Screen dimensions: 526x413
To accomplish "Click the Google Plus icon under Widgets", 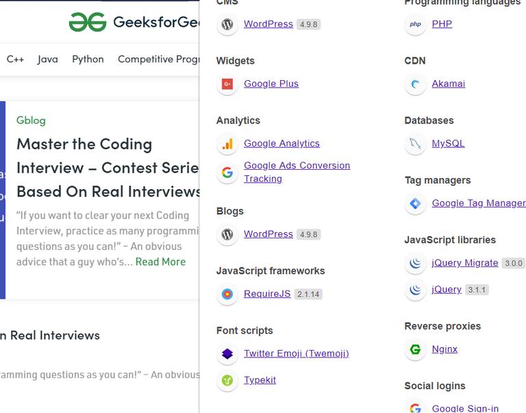I will click(x=227, y=84).
